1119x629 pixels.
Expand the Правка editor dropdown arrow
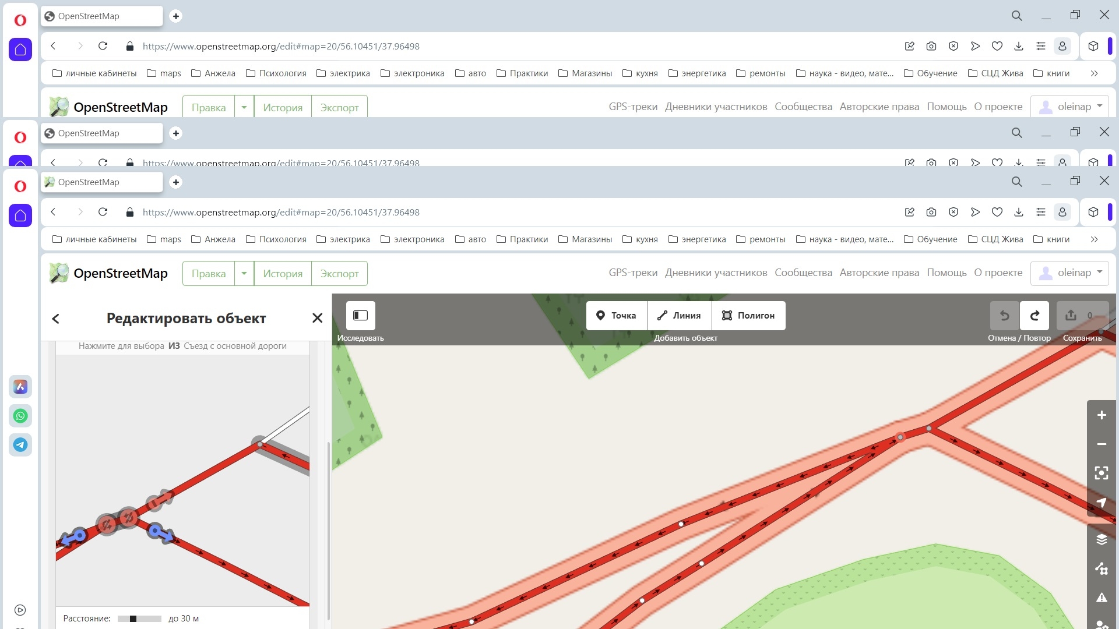pos(244,274)
